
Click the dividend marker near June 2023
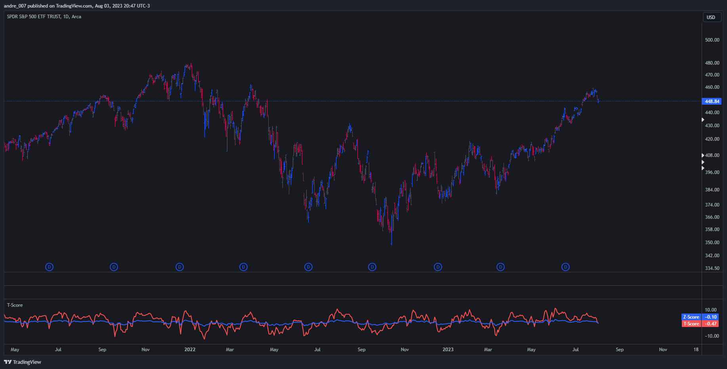pos(565,267)
